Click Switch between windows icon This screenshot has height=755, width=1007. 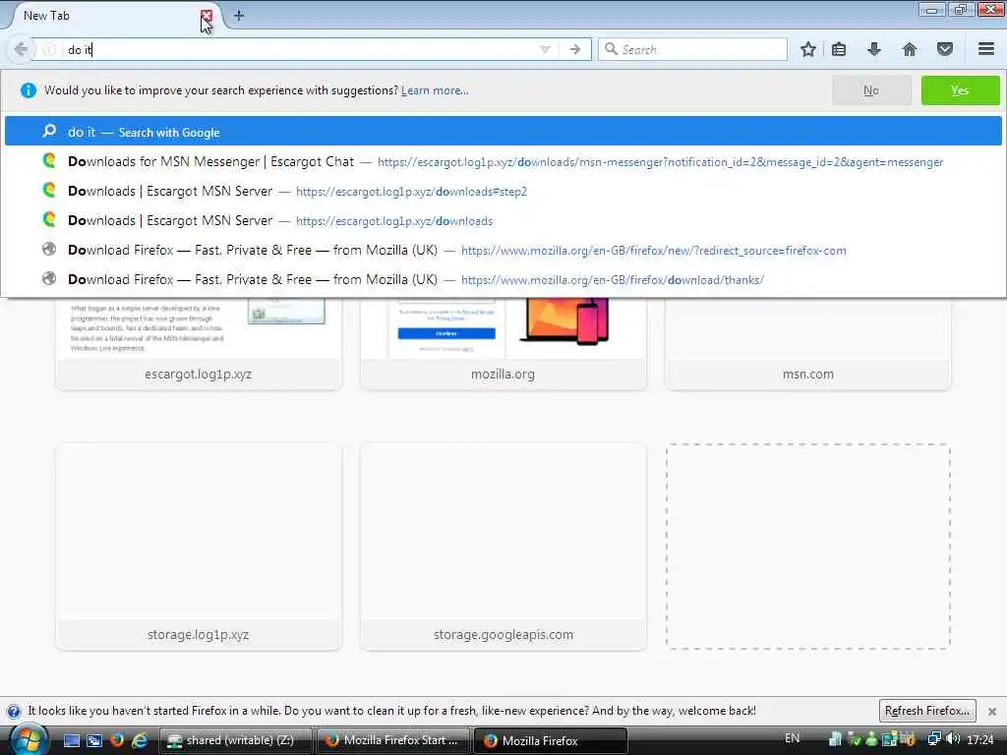(x=94, y=740)
